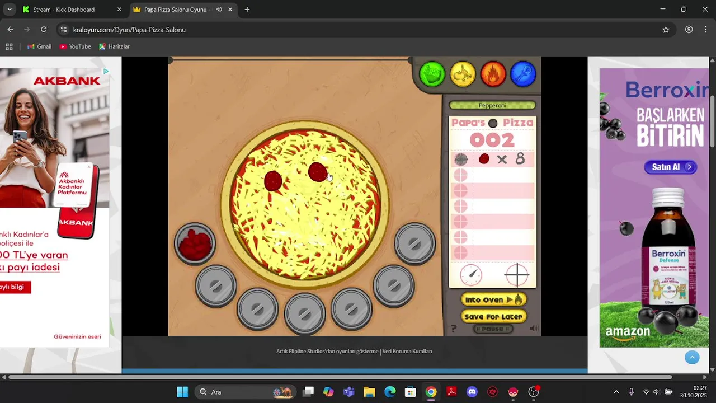Click the microphone icon in system tray
The width and height of the screenshot is (716, 403).
click(x=631, y=392)
